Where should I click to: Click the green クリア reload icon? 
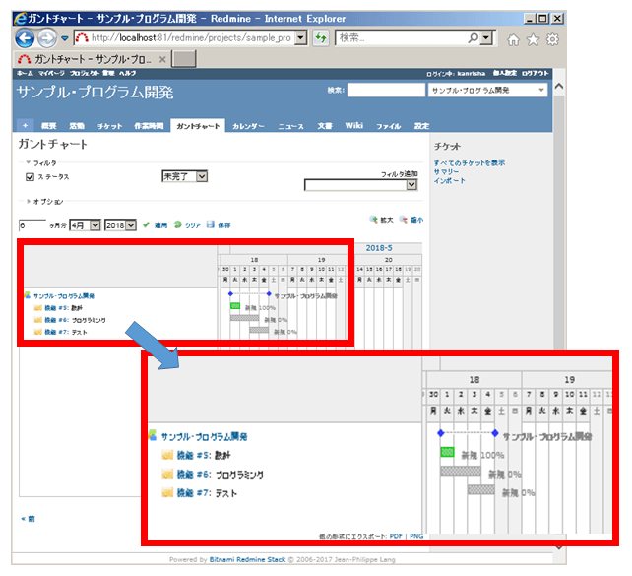(178, 224)
